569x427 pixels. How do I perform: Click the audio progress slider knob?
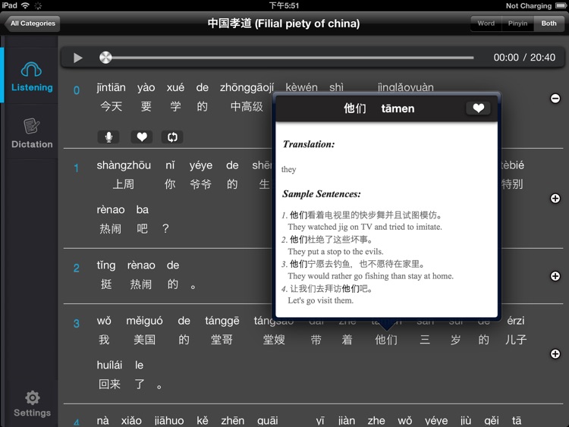click(105, 58)
